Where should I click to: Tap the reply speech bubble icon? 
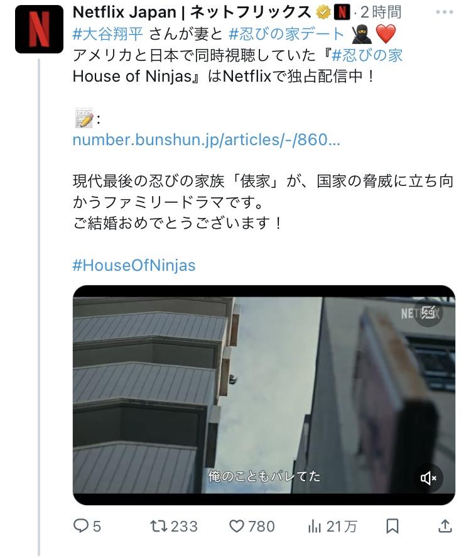81,526
